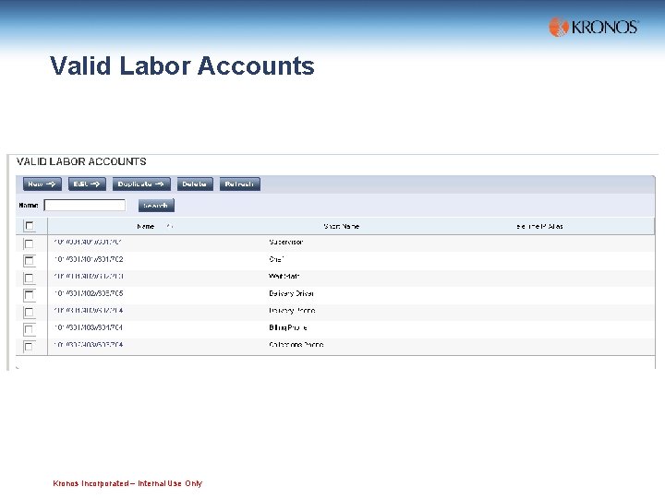Click the labor account name in Chef row

click(89, 259)
